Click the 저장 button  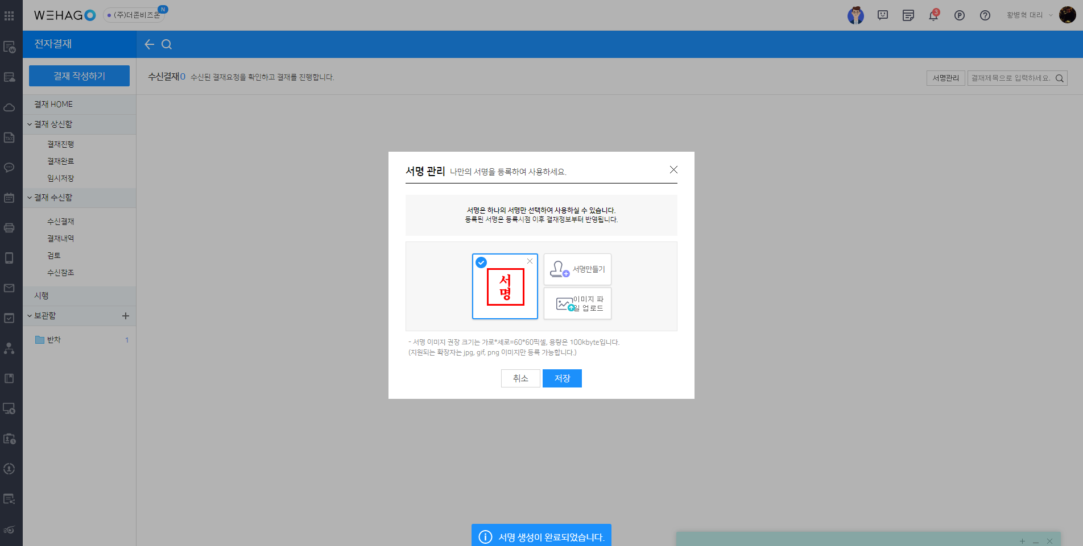click(x=562, y=378)
